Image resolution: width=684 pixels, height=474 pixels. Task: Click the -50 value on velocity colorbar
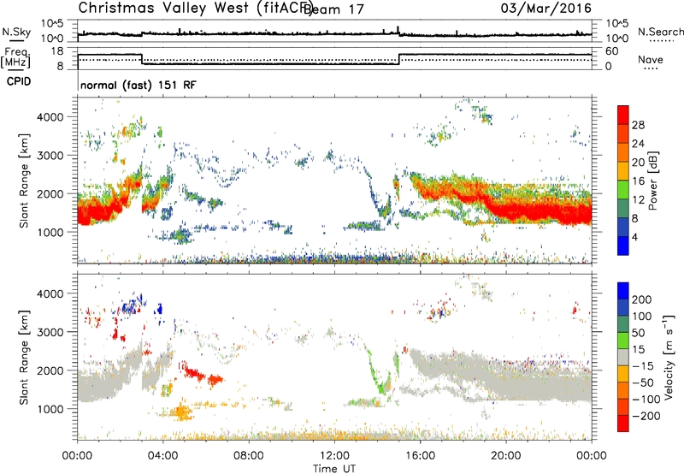(643, 382)
